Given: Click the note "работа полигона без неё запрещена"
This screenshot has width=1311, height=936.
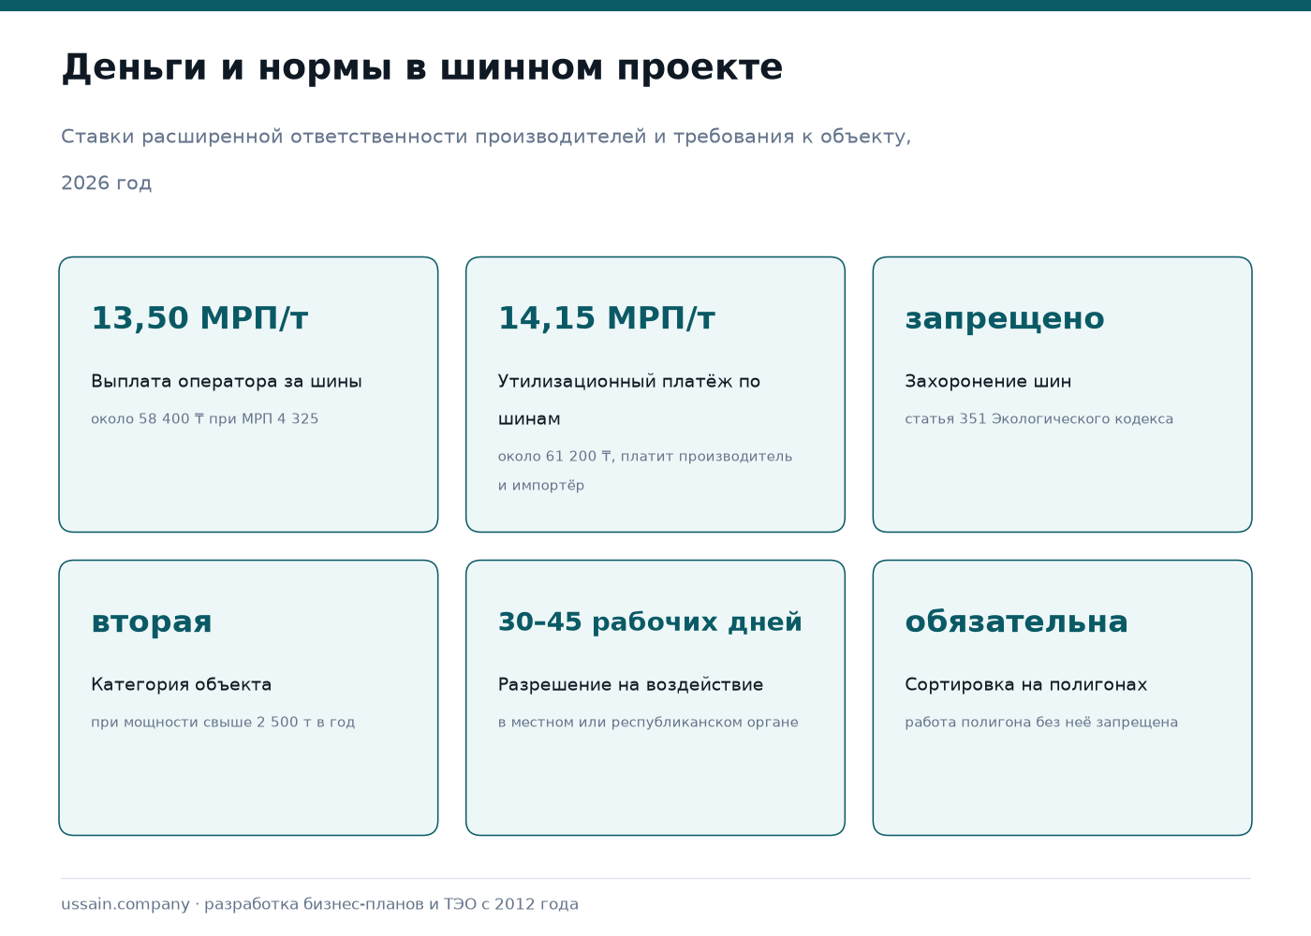Looking at the screenshot, I should coord(1041,723).
